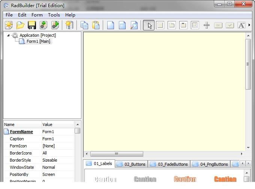Click the Preview Form magnifier icon
Image resolution: width=255 pixels, height=189 pixels.
[x=134, y=25]
